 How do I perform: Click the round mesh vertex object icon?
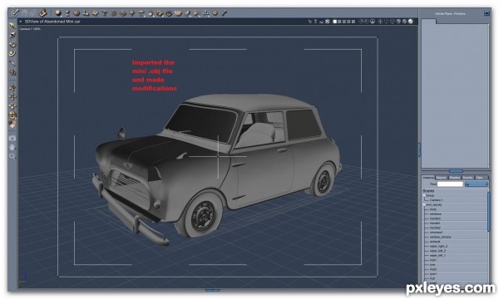click(77, 13)
